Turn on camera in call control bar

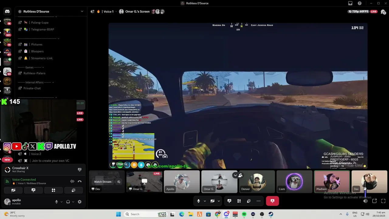[x=212, y=201]
